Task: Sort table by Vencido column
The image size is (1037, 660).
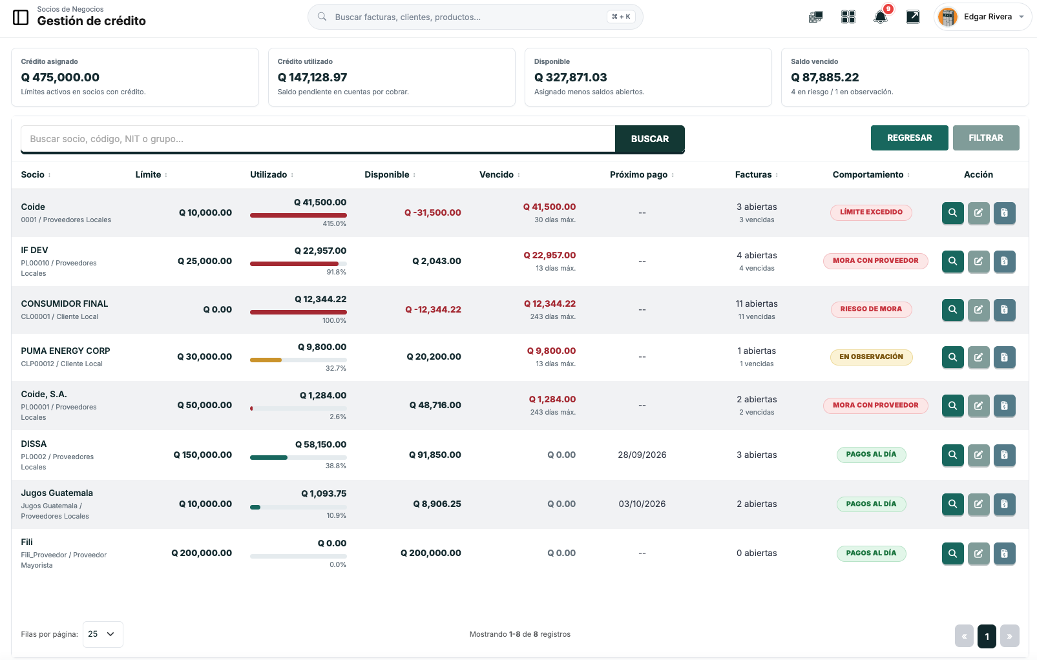Action: (500, 175)
